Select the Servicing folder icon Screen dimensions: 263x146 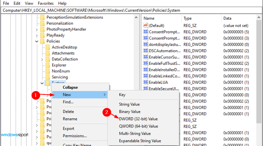coord(48,77)
